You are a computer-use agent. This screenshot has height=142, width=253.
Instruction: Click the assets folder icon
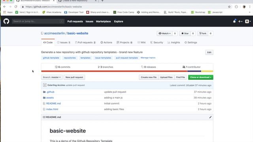pyautogui.click(x=44, y=97)
